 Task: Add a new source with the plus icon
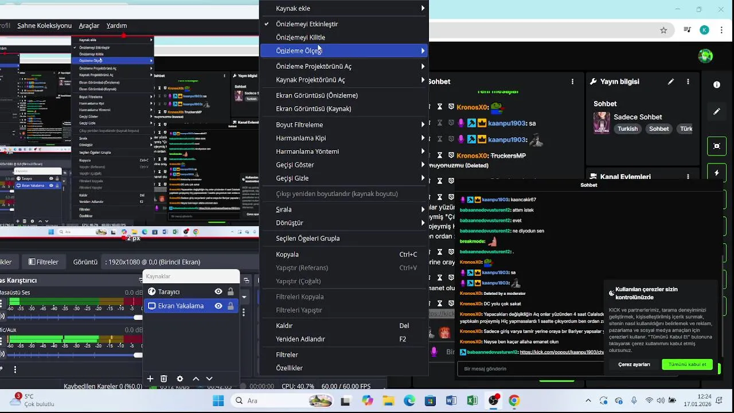click(x=150, y=379)
